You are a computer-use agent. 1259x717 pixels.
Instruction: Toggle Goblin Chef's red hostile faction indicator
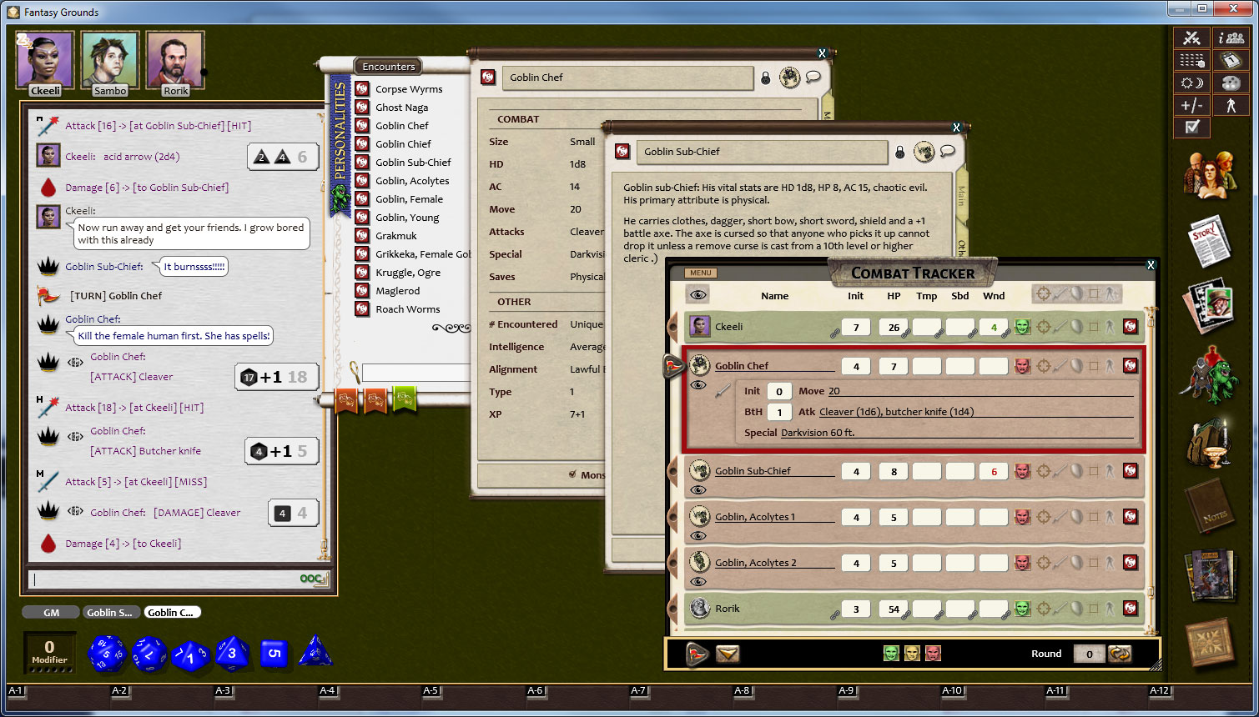(1023, 366)
